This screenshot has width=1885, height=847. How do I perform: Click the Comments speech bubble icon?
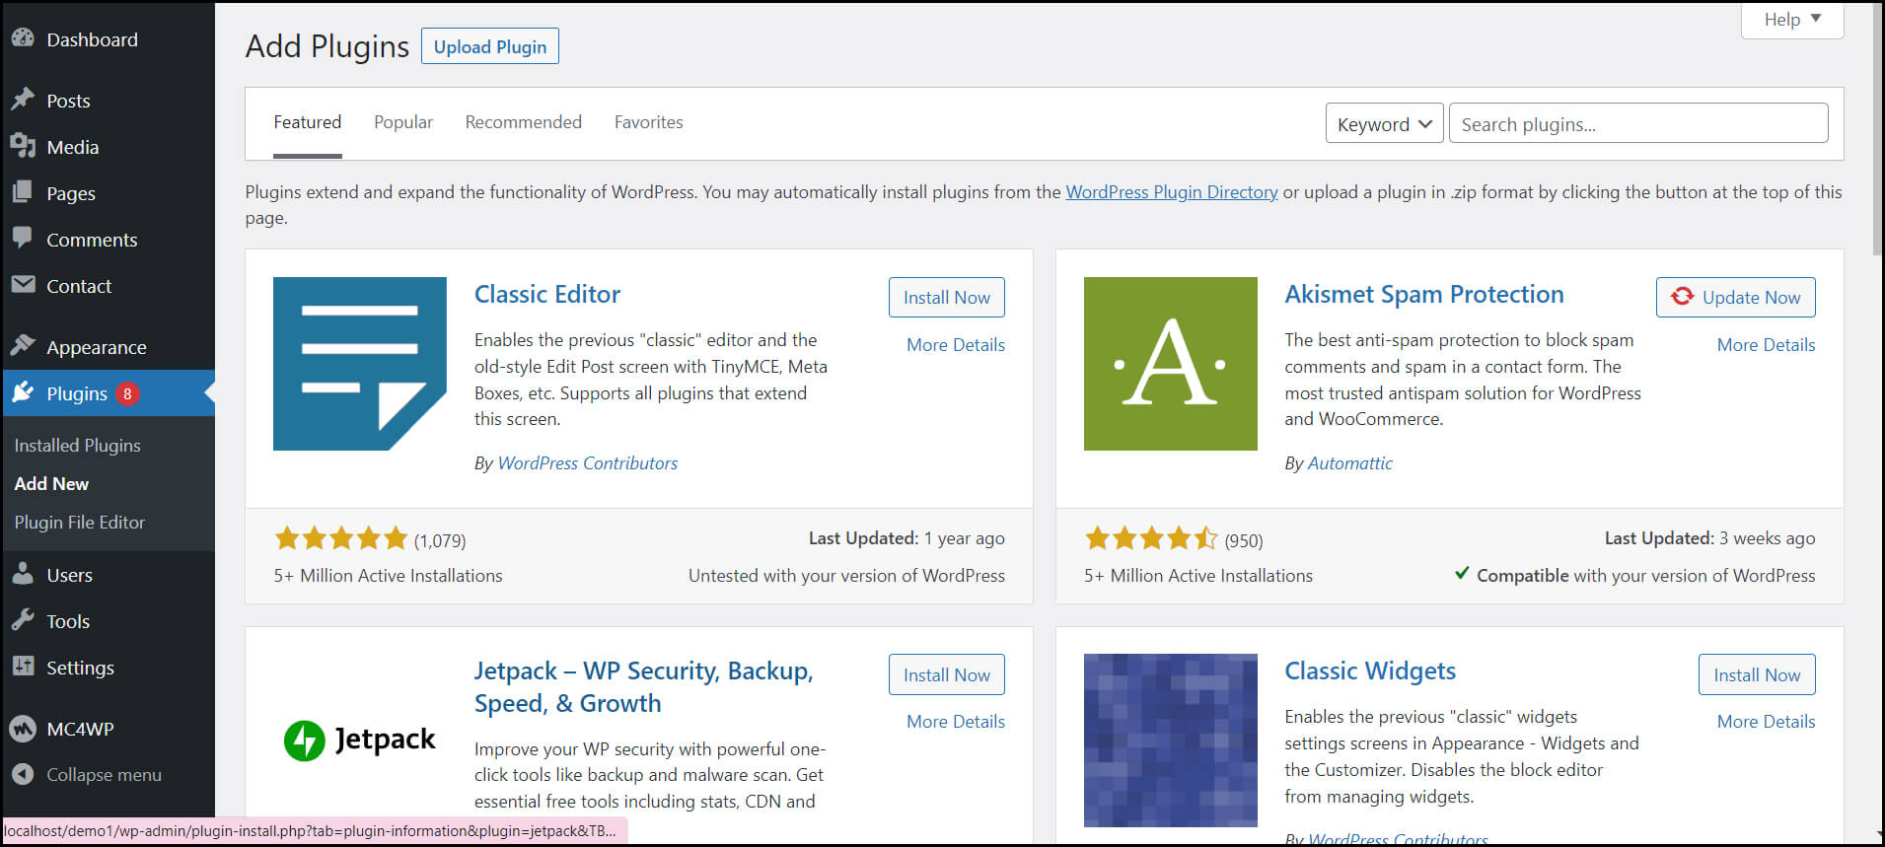[x=23, y=239]
